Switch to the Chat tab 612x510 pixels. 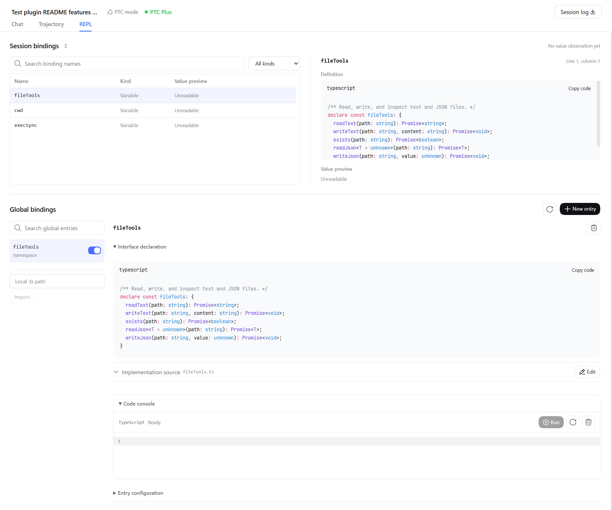pyautogui.click(x=17, y=24)
